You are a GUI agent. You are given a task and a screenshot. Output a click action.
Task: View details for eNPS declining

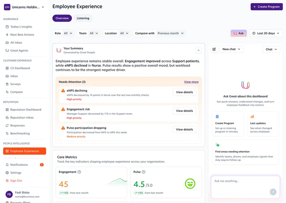click(x=185, y=92)
